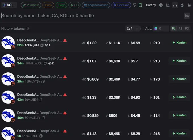Enable the Adv. checkbox
Image resolution: width=193 pixels, height=140 pixels.
tap(142, 29)
